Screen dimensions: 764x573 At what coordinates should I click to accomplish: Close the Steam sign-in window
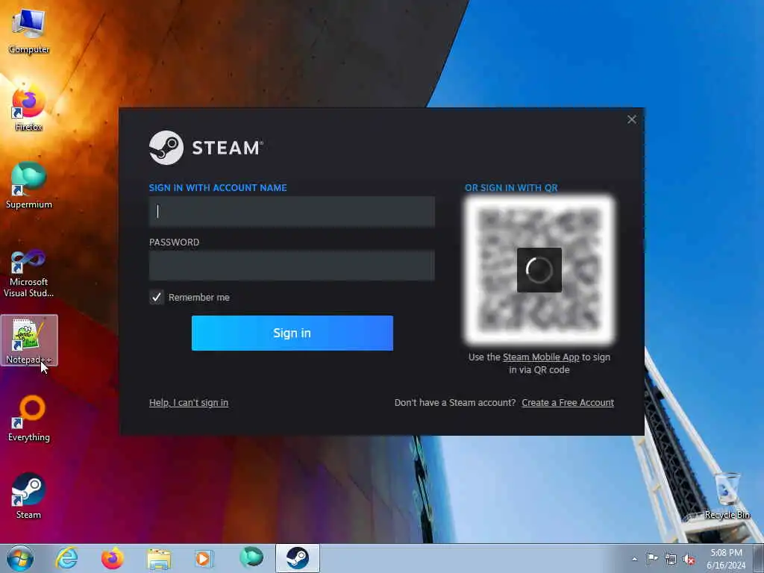[632, 119]
